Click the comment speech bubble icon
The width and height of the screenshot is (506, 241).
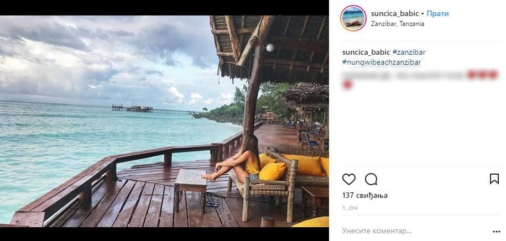click(x=371, y=179)
